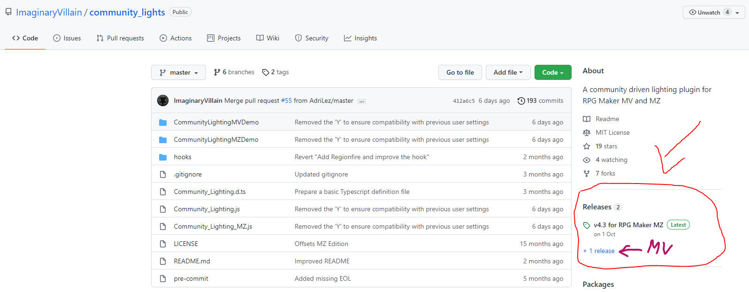Click the Go to file button
This screenshot has height=292, width=749.
pyautogui.click(x=460, y=72)
